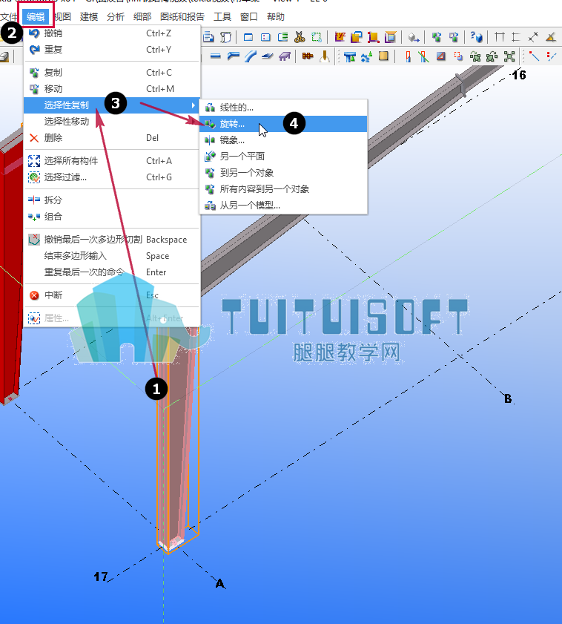Select the create weld icon

[325, 56]
